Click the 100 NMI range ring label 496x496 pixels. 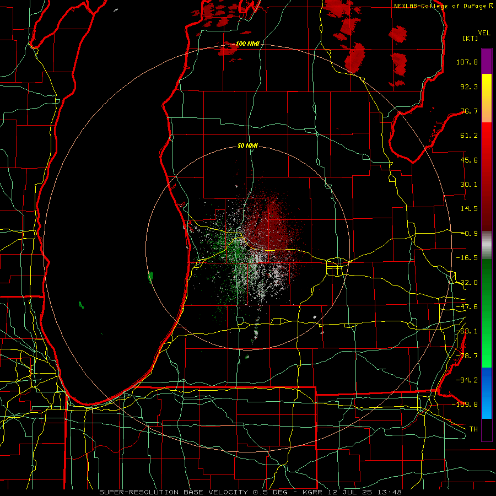click(247, 44)
